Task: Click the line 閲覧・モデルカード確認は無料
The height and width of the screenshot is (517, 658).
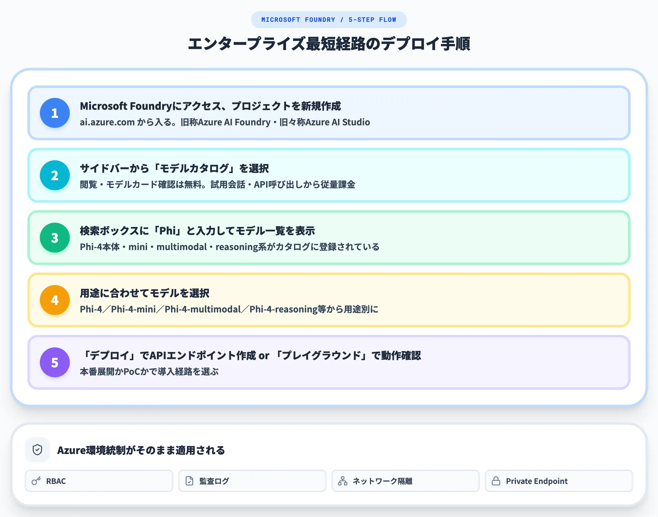Action: click(217, 185)
